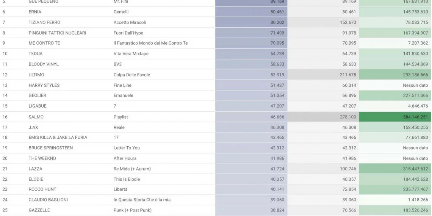Select the CLAUDIO BAGLIONI artist cell

(x=48, y=200)
